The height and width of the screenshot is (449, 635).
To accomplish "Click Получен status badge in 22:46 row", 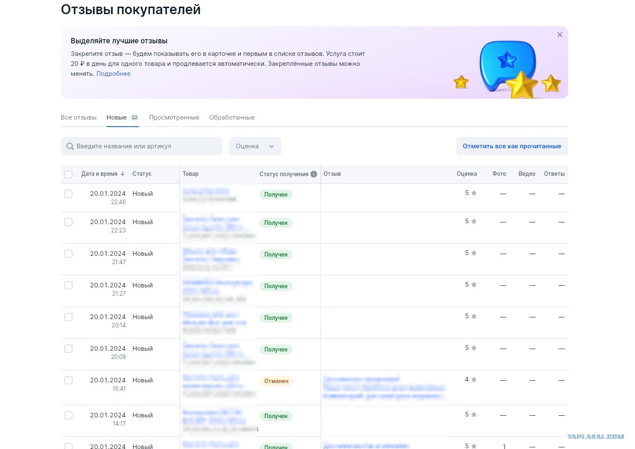I will pos(276,195).
